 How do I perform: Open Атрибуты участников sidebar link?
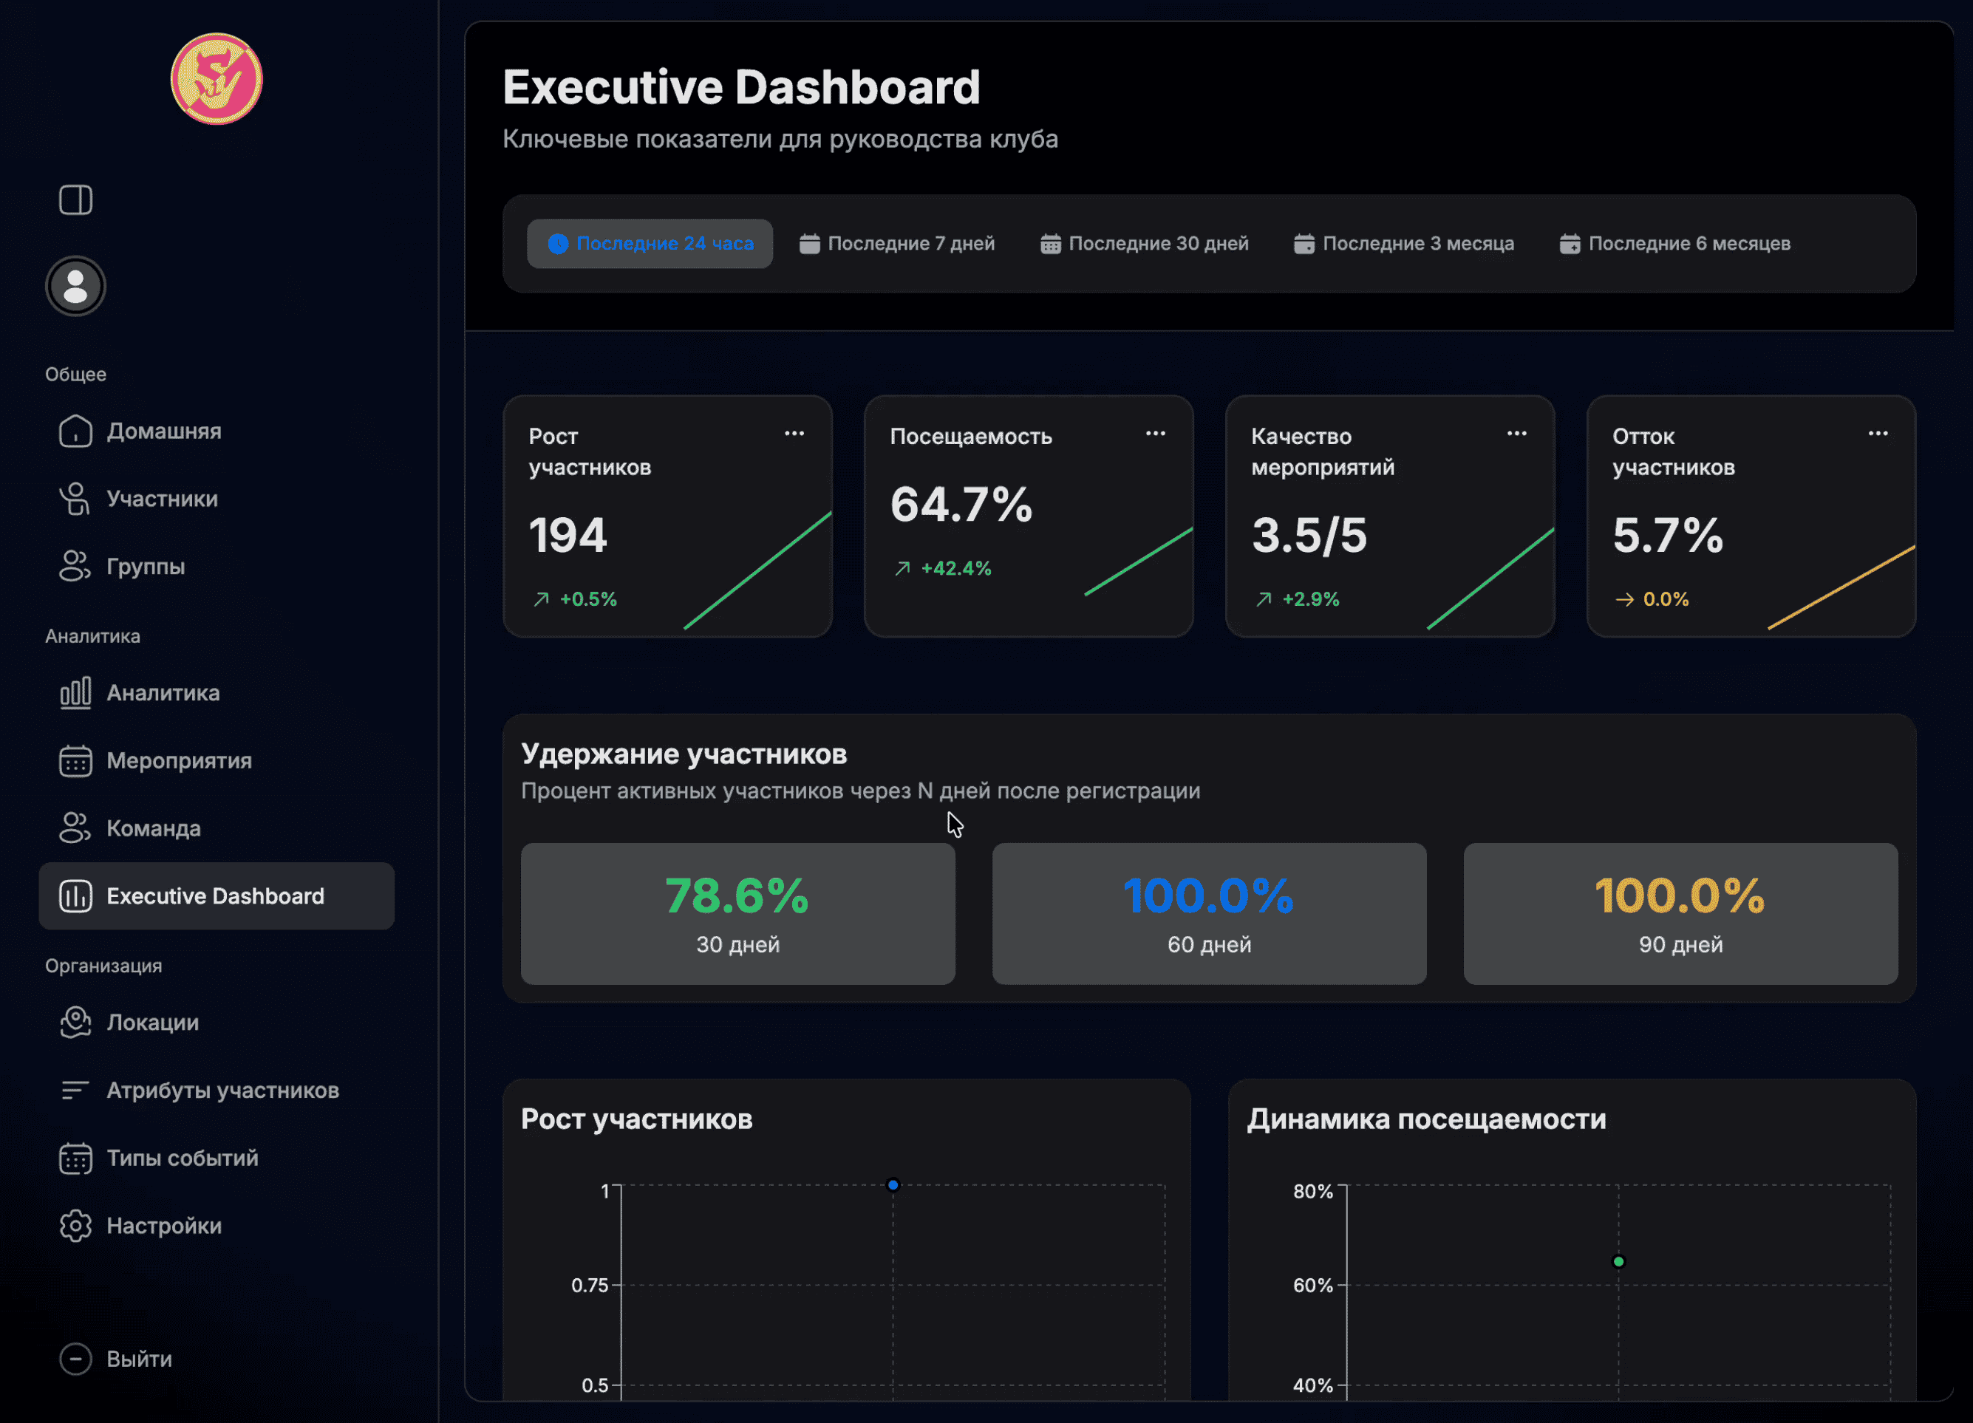pyautogui.click(x=222, y=1091)
